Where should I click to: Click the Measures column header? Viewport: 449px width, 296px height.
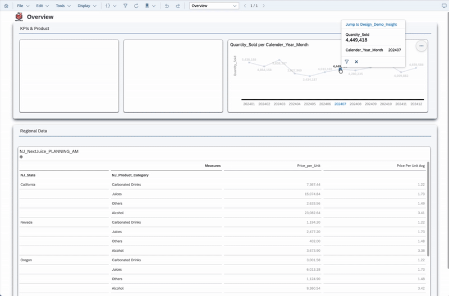click(x=213, y=165)
